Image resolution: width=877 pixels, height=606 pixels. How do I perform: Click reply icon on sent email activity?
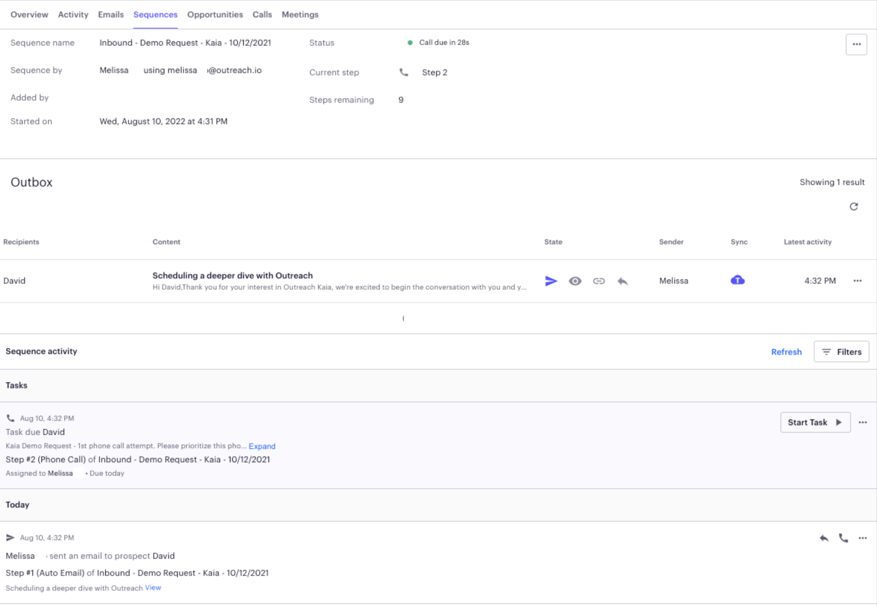(824, 538)
